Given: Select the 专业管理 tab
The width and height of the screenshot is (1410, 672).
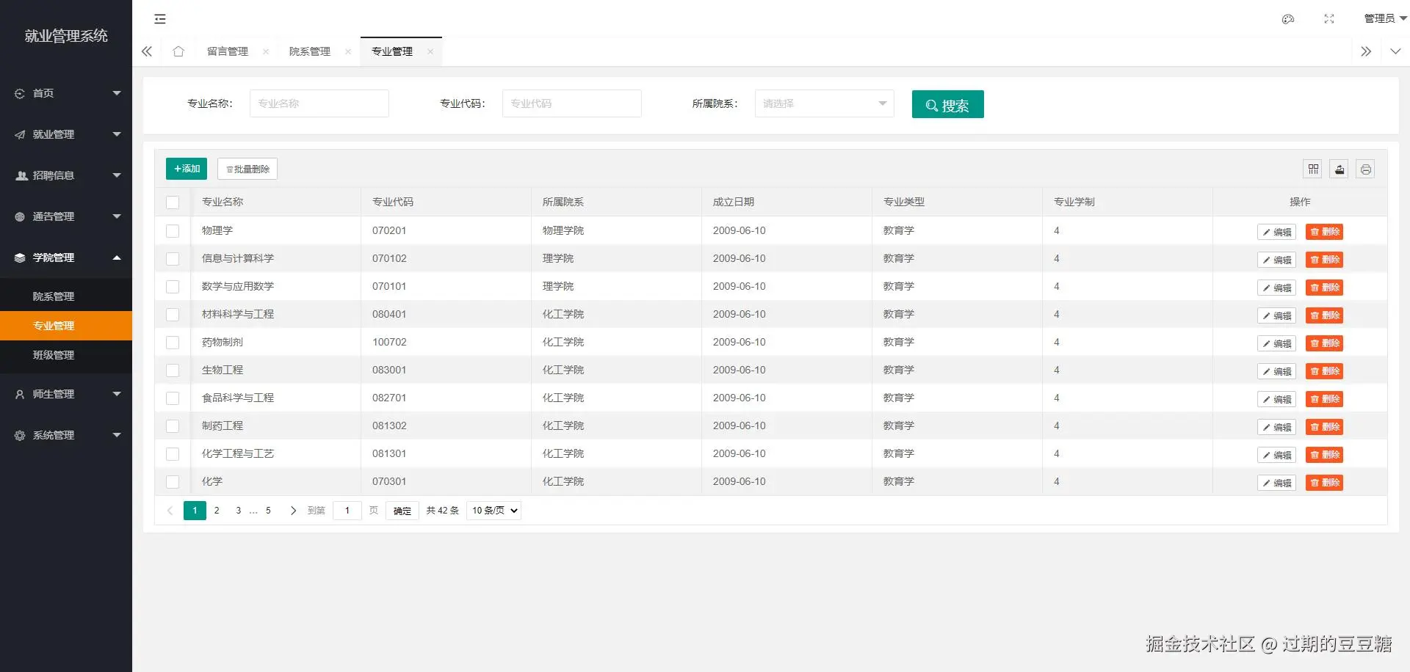Looking at the screenshot, I should tap(392, 51).
